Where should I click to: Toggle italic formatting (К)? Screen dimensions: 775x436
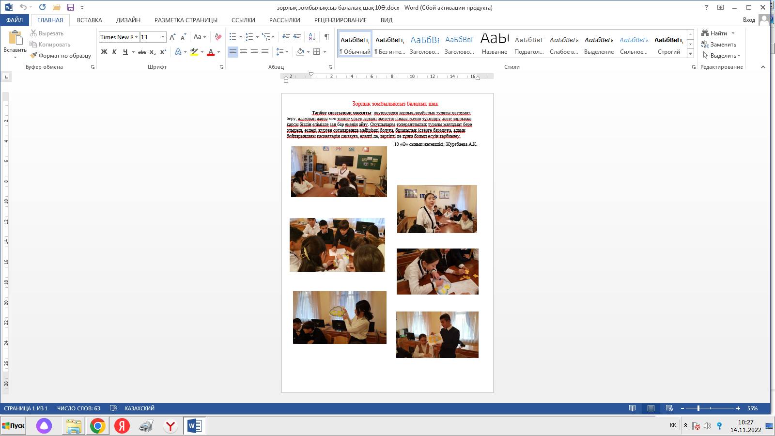pos(114,52)
